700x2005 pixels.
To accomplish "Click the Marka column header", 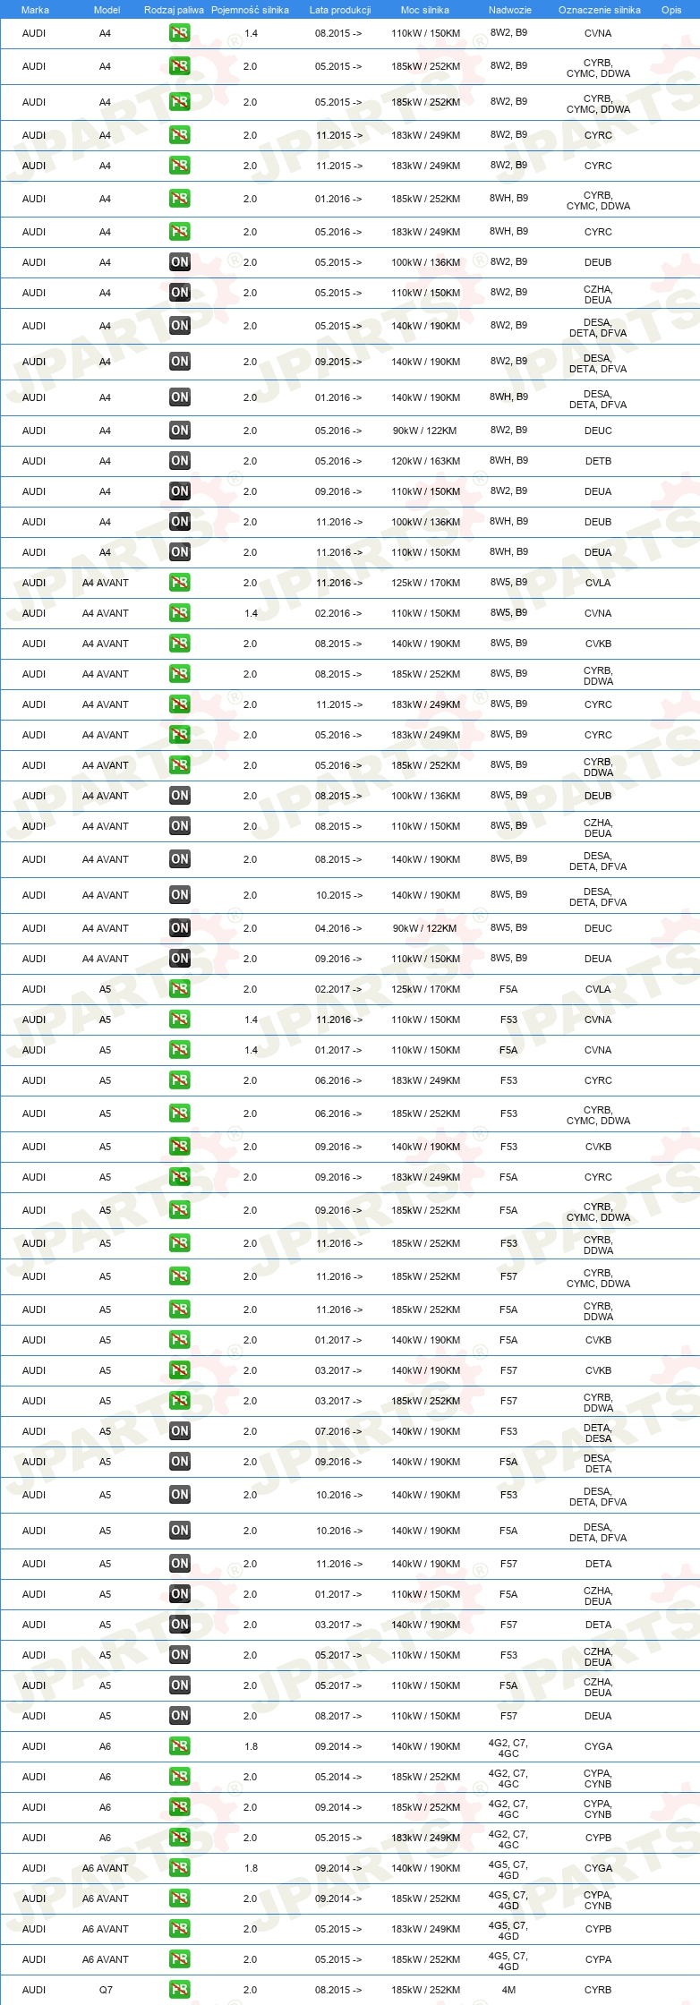I will pos(35,10).
